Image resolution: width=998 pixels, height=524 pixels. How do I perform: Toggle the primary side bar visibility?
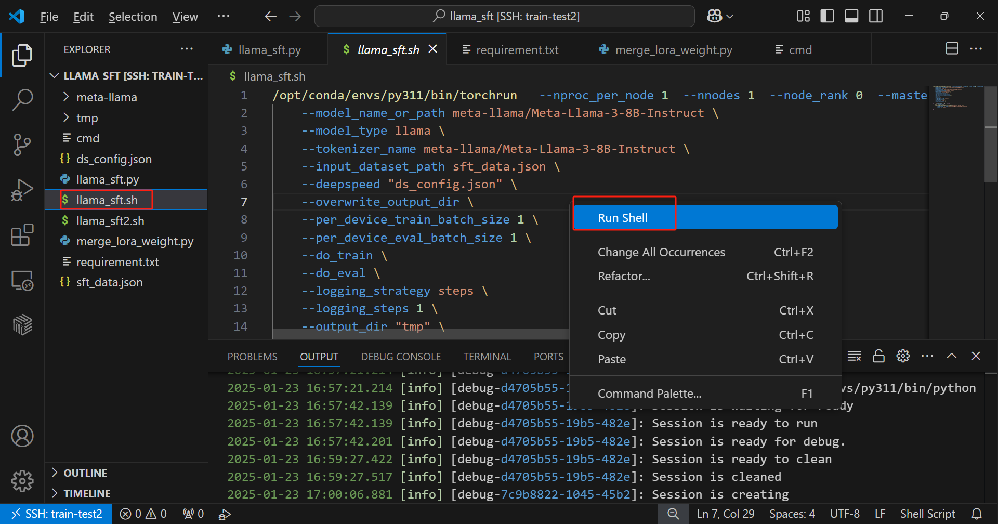[x=827, y=16]
